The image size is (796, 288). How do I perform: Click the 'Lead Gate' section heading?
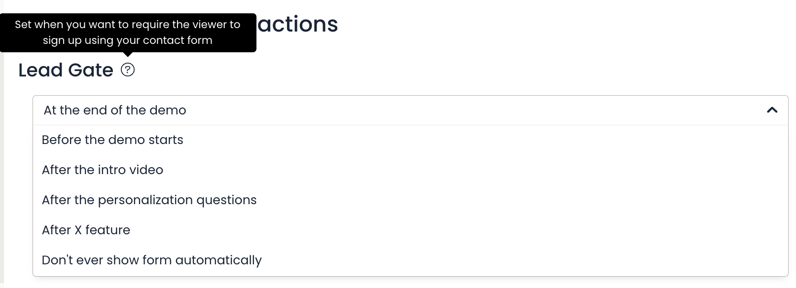pyautogui.click(x=66, y=70)
